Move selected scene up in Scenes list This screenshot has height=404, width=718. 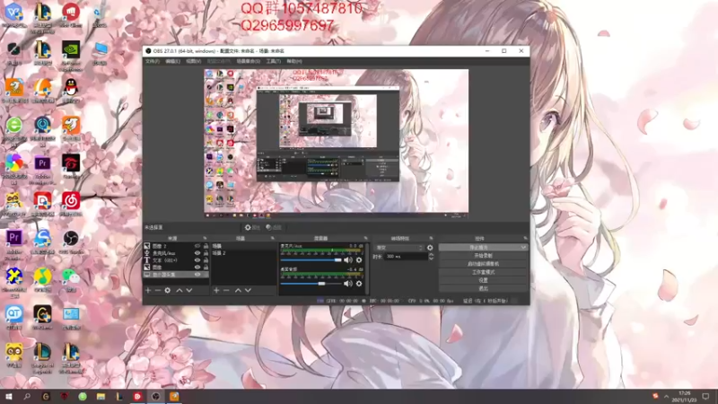[x=238, y=290]
